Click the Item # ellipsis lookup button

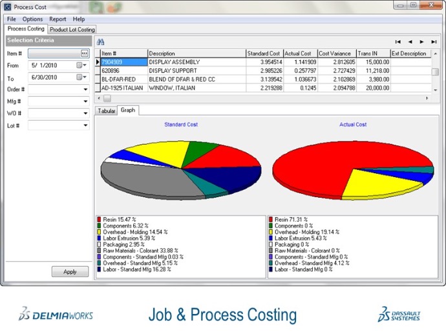tap(84, 53)
